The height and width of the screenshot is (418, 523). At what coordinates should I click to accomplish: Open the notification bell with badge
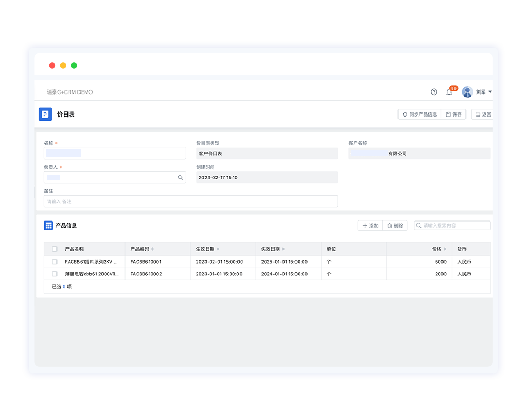point(449,92)
